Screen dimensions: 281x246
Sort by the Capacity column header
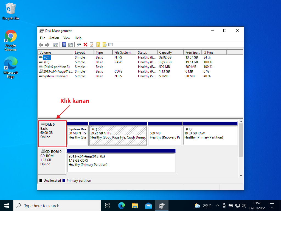coord(170,52)
